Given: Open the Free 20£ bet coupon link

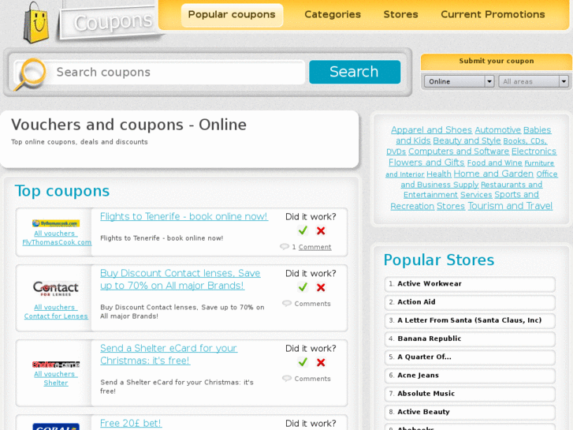Looking at the screenshot, I should tap(131, 424).
